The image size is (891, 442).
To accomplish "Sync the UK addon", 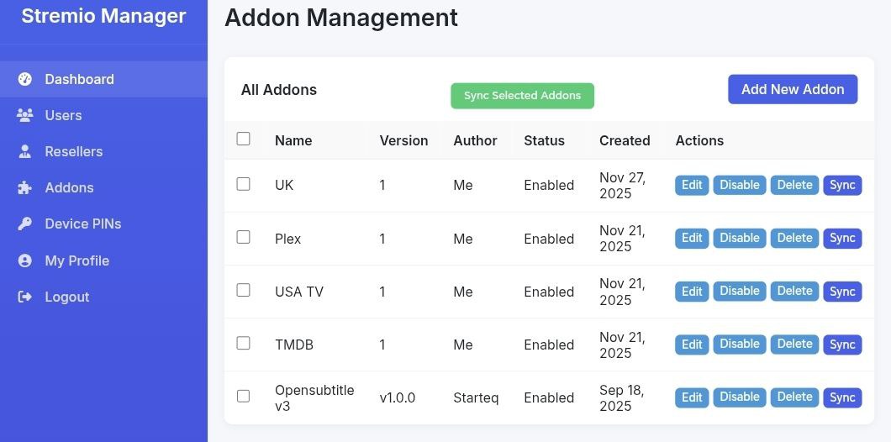I will (842, 186).
